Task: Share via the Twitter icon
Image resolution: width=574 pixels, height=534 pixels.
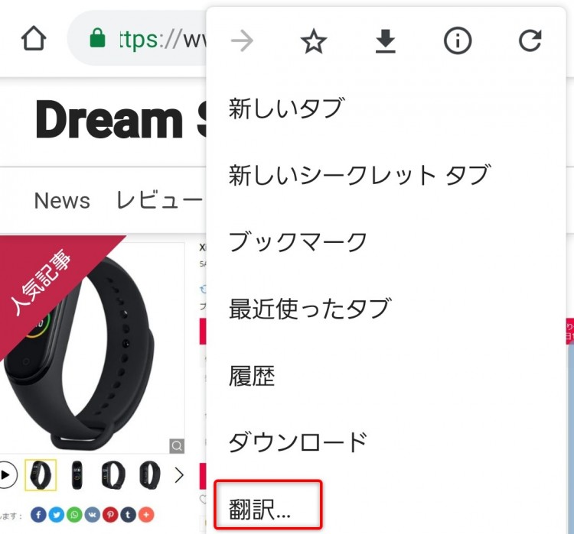Action: (x=57, y=515)
